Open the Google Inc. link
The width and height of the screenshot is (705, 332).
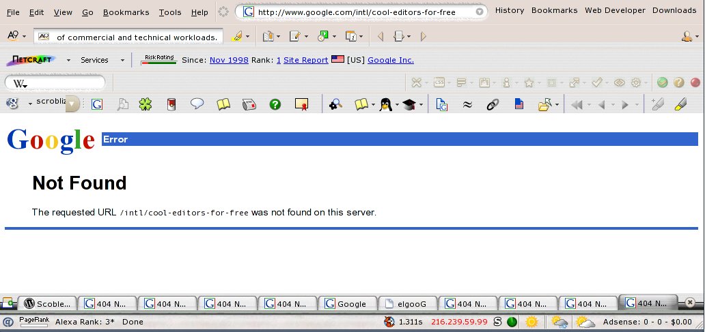pos(391,60)
